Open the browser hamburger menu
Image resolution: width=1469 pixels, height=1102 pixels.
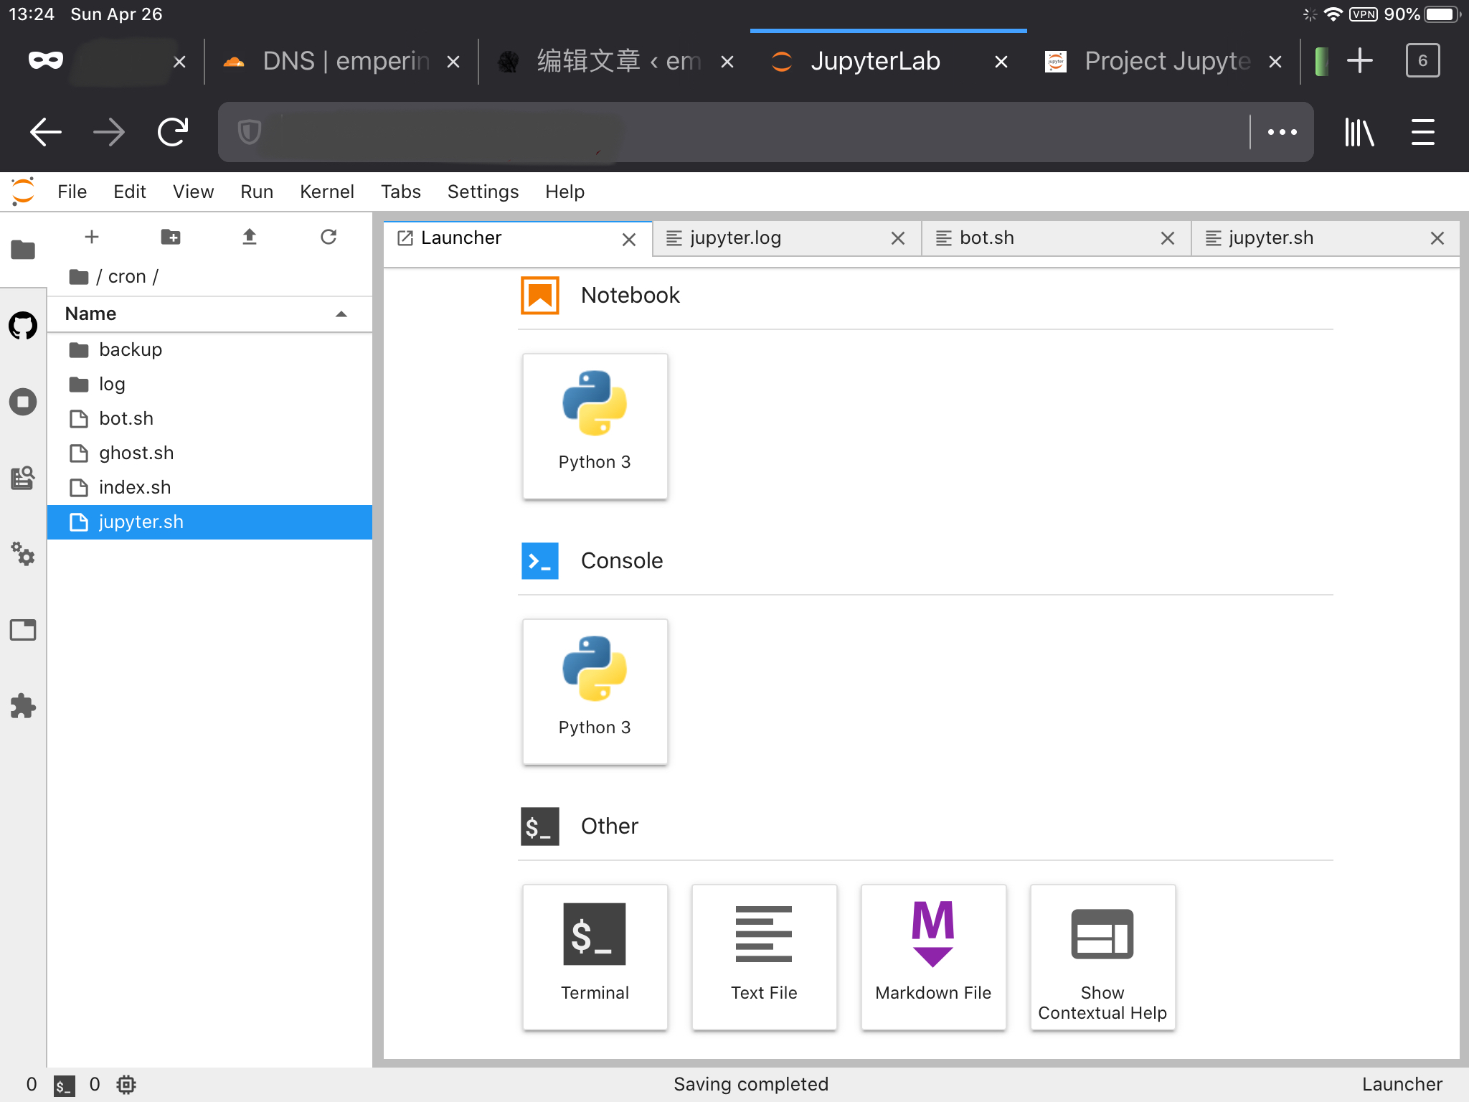pos(1423,132)
